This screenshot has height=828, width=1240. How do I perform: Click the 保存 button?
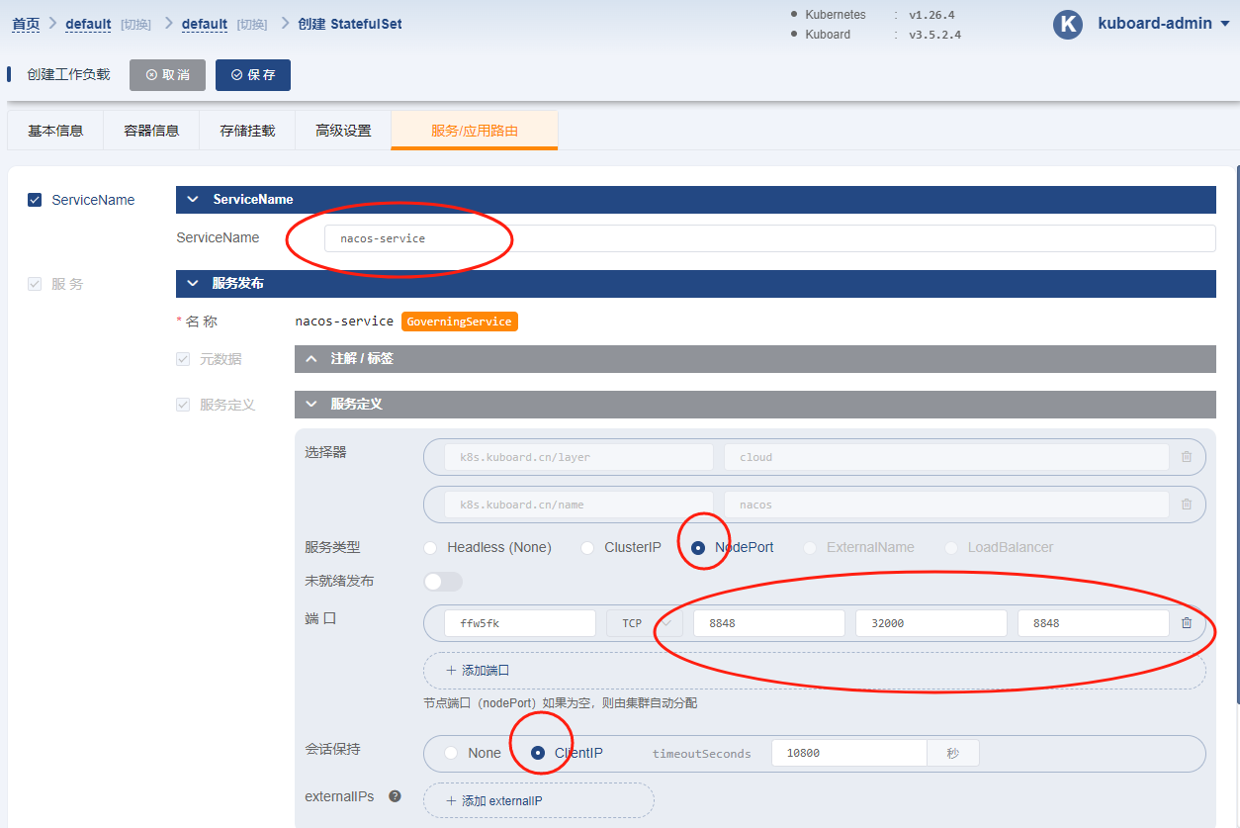[253, 75]
